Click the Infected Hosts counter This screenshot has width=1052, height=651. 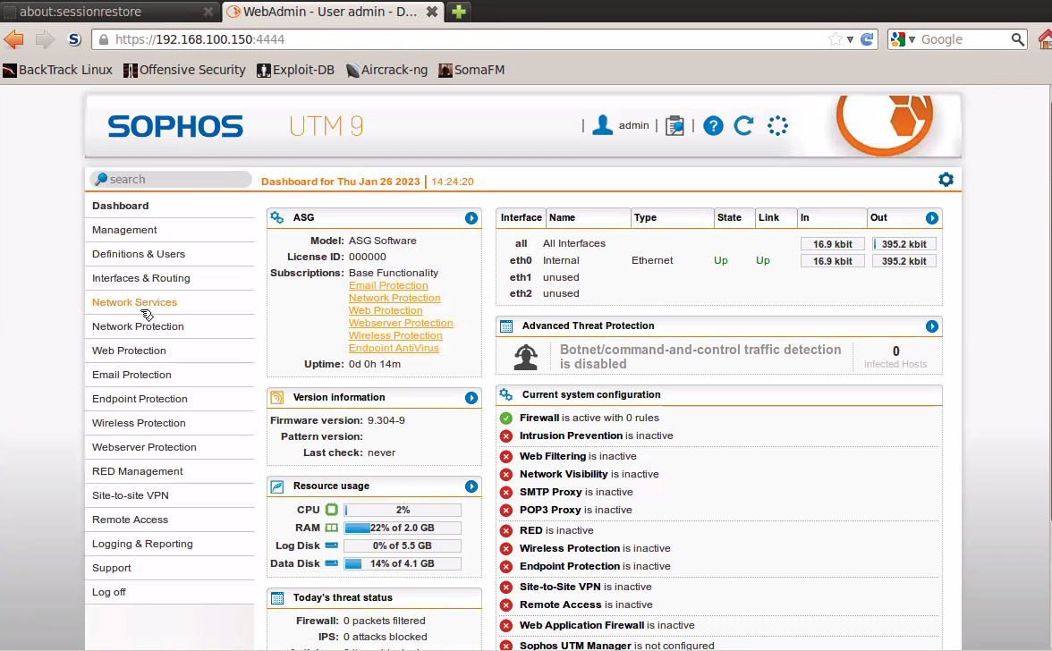(x=895, y=357)
